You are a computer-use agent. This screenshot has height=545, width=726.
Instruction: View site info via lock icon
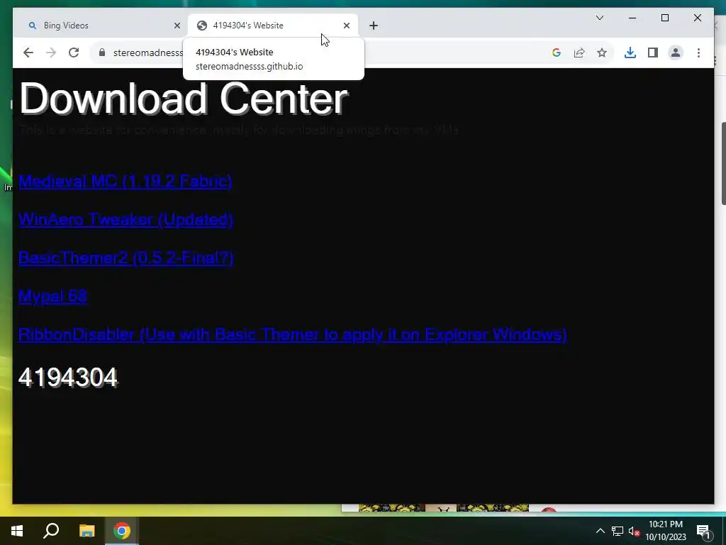tap(102, 53)
